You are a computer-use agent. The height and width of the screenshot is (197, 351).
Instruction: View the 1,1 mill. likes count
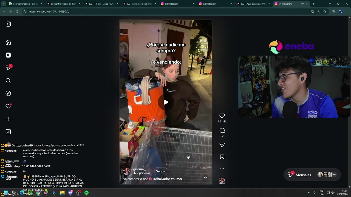click(x=222, y=121)
